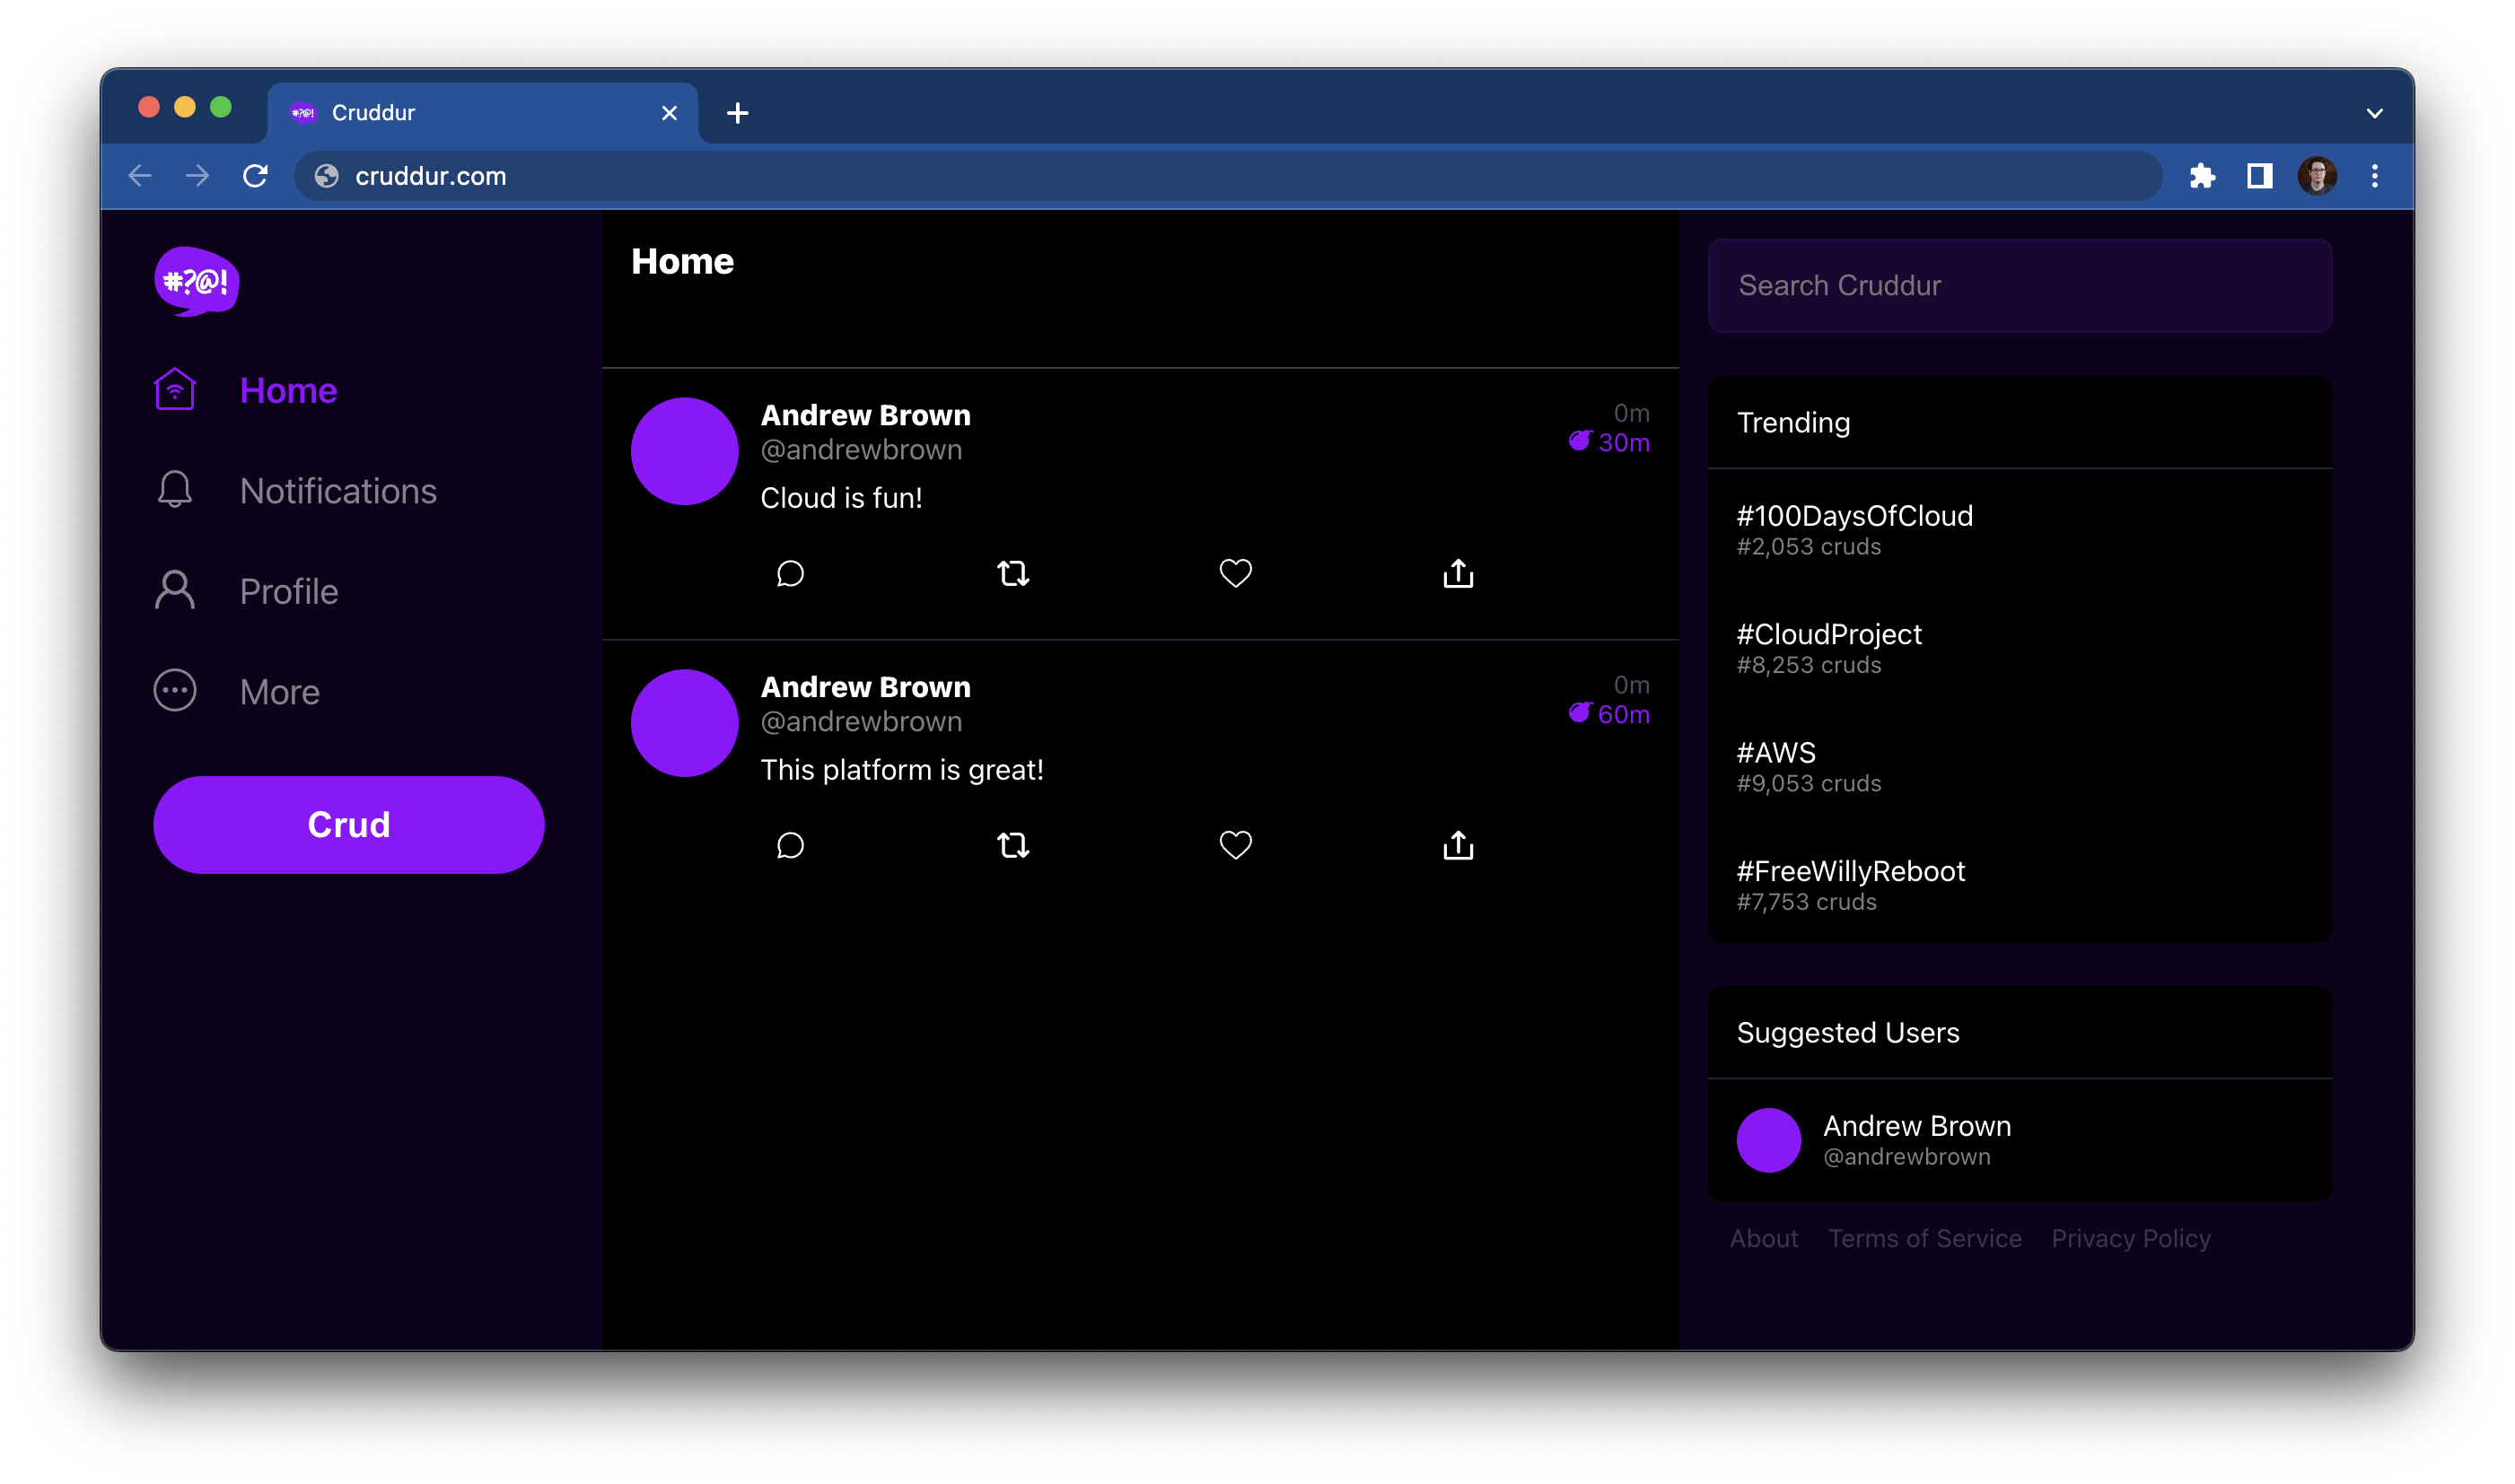Like the 'Cloud is fun!' post
The width and height of the screenshot is (2515, 1484).
pyautogui.click(x=1235, y=573)
